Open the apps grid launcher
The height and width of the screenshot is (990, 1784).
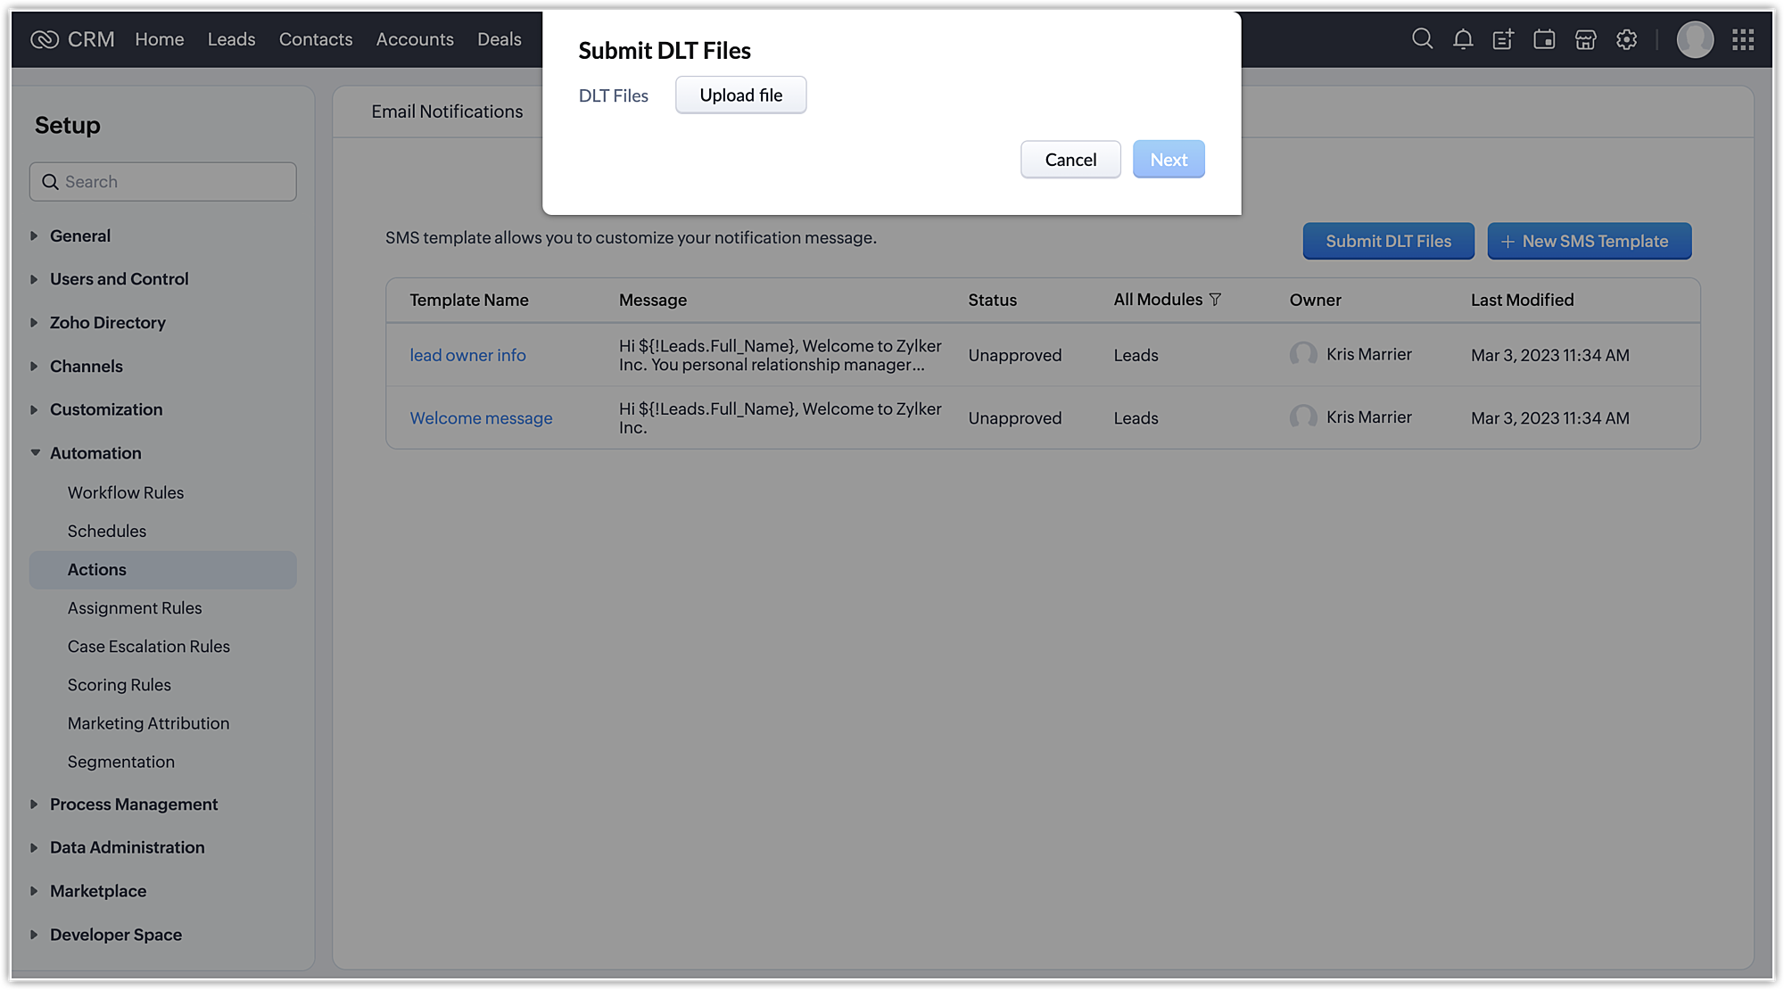coord(1743,39)
